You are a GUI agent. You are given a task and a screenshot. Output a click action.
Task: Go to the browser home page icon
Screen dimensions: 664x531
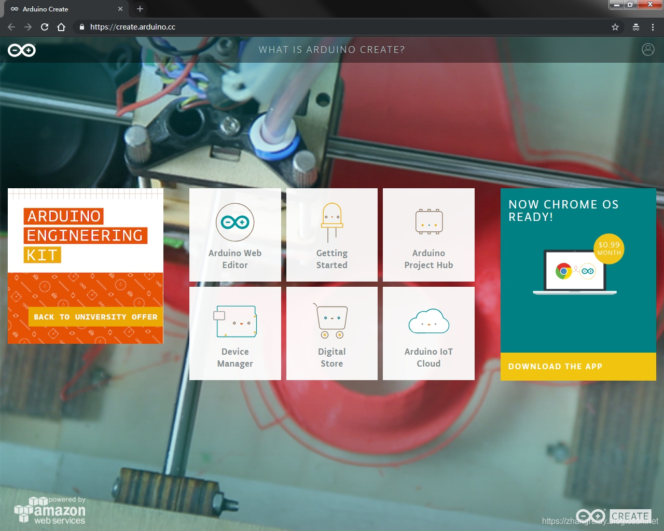61,27
